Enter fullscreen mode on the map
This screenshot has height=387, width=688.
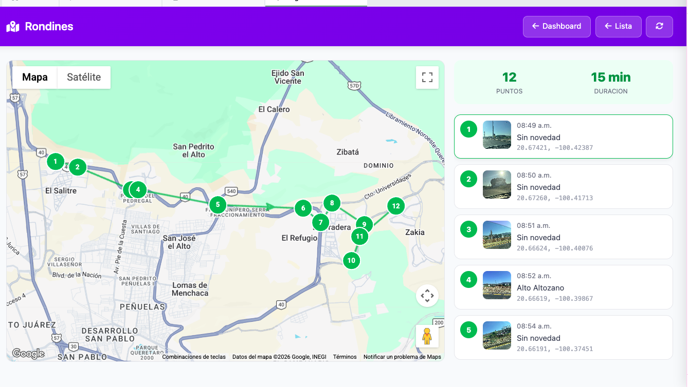tap(427, 77)
